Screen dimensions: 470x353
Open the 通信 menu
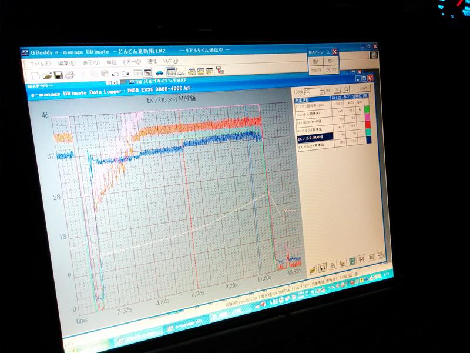152,61
